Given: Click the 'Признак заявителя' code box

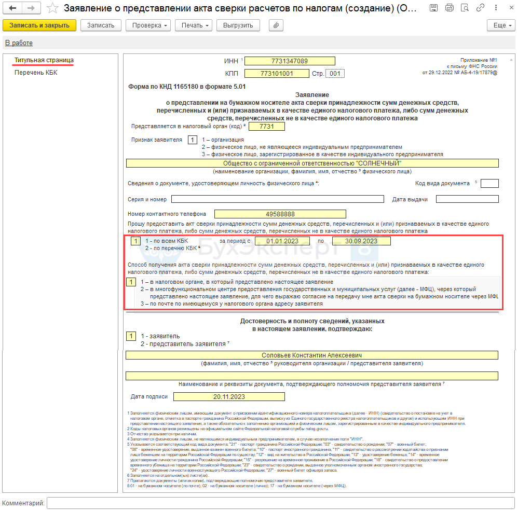Looking at the screenshot, I should (193, 140).
